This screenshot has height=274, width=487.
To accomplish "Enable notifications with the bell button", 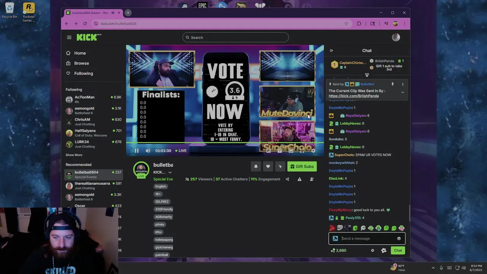I will click(256, 166).
